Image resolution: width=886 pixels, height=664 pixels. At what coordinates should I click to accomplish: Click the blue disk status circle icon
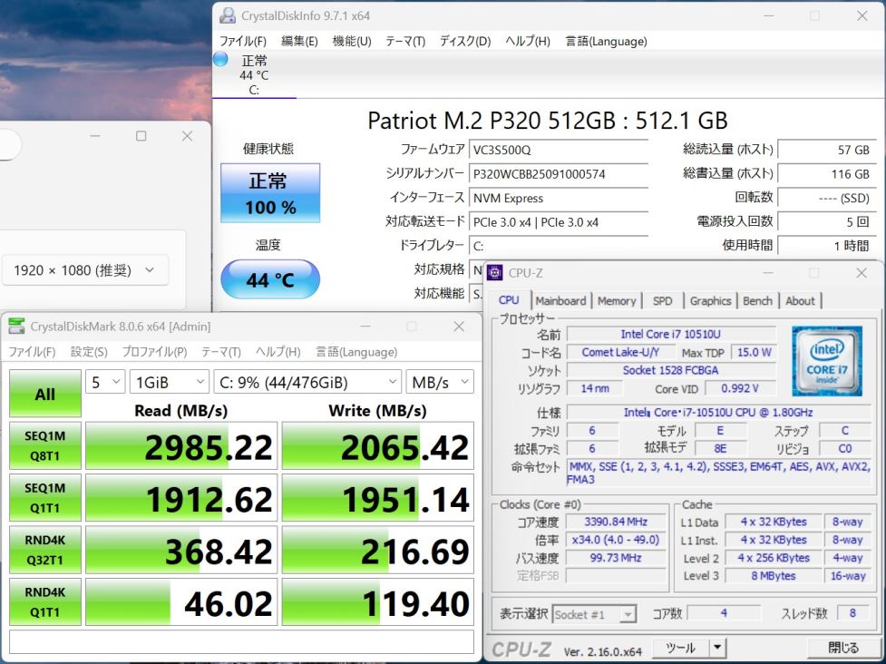tap(220, 59)
